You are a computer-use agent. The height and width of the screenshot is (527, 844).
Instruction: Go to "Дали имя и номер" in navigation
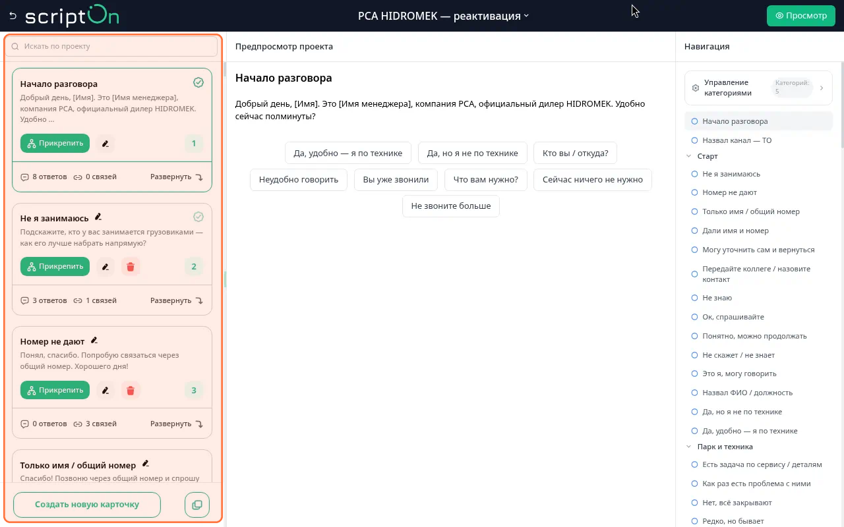pyautogui.click(x=735, y=231)
